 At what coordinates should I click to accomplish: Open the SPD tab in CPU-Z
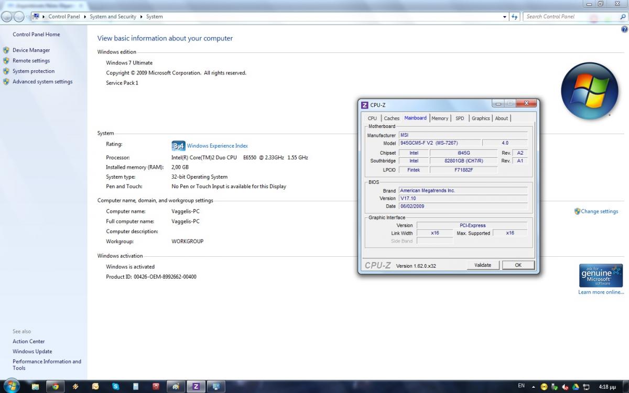point(460,118)
